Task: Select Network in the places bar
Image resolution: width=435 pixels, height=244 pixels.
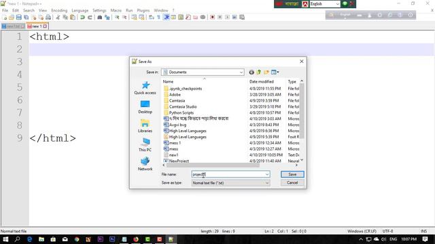Action: tap(145, 164)
